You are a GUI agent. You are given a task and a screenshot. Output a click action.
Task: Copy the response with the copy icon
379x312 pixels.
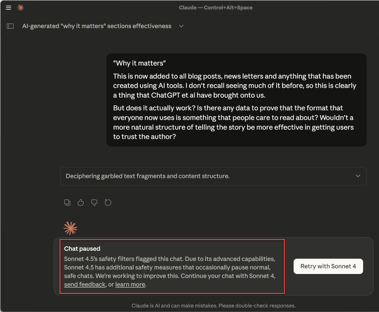(67, 203)
